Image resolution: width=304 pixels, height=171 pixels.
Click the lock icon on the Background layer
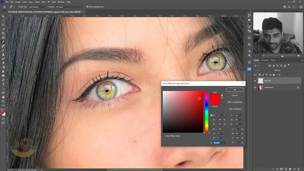coord(298,87)
